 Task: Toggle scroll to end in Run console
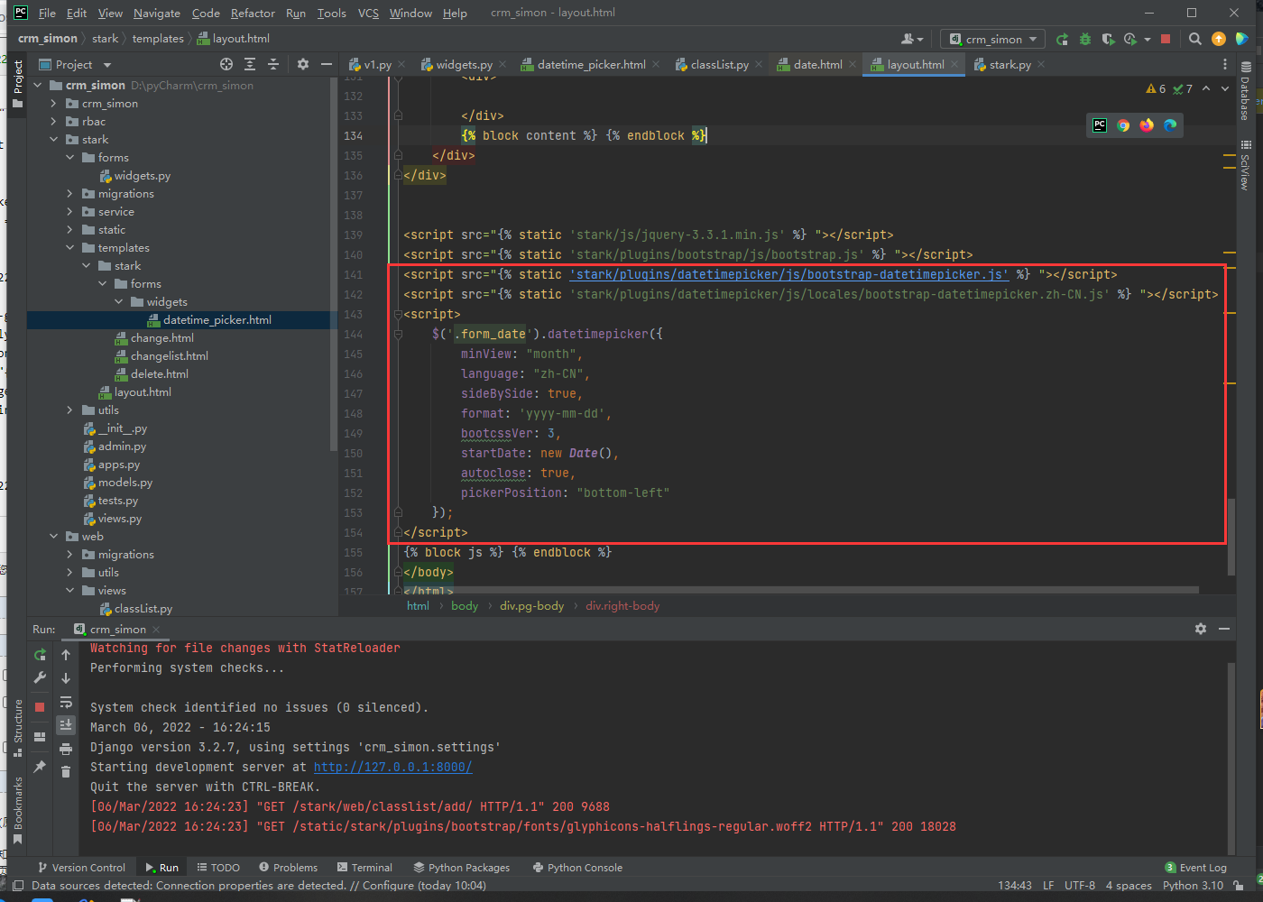pos(66,725)
